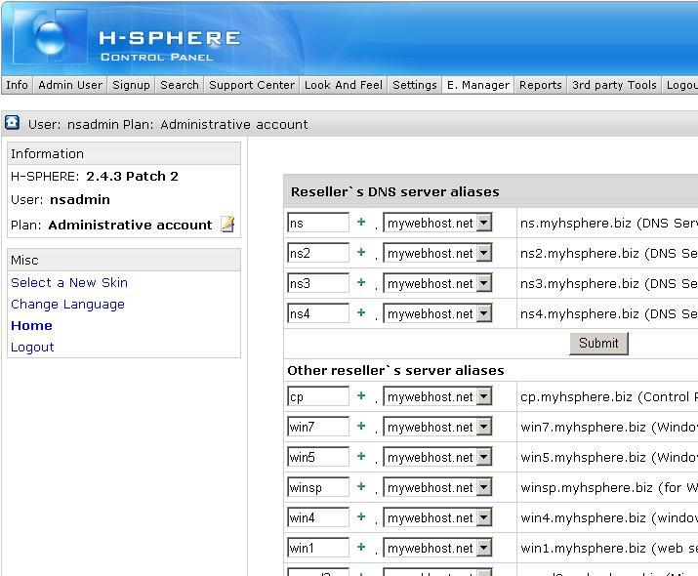Click the home icon beside User nsadmin
The width and height of the screenshot is (698, 576).
tap(12, 122)
